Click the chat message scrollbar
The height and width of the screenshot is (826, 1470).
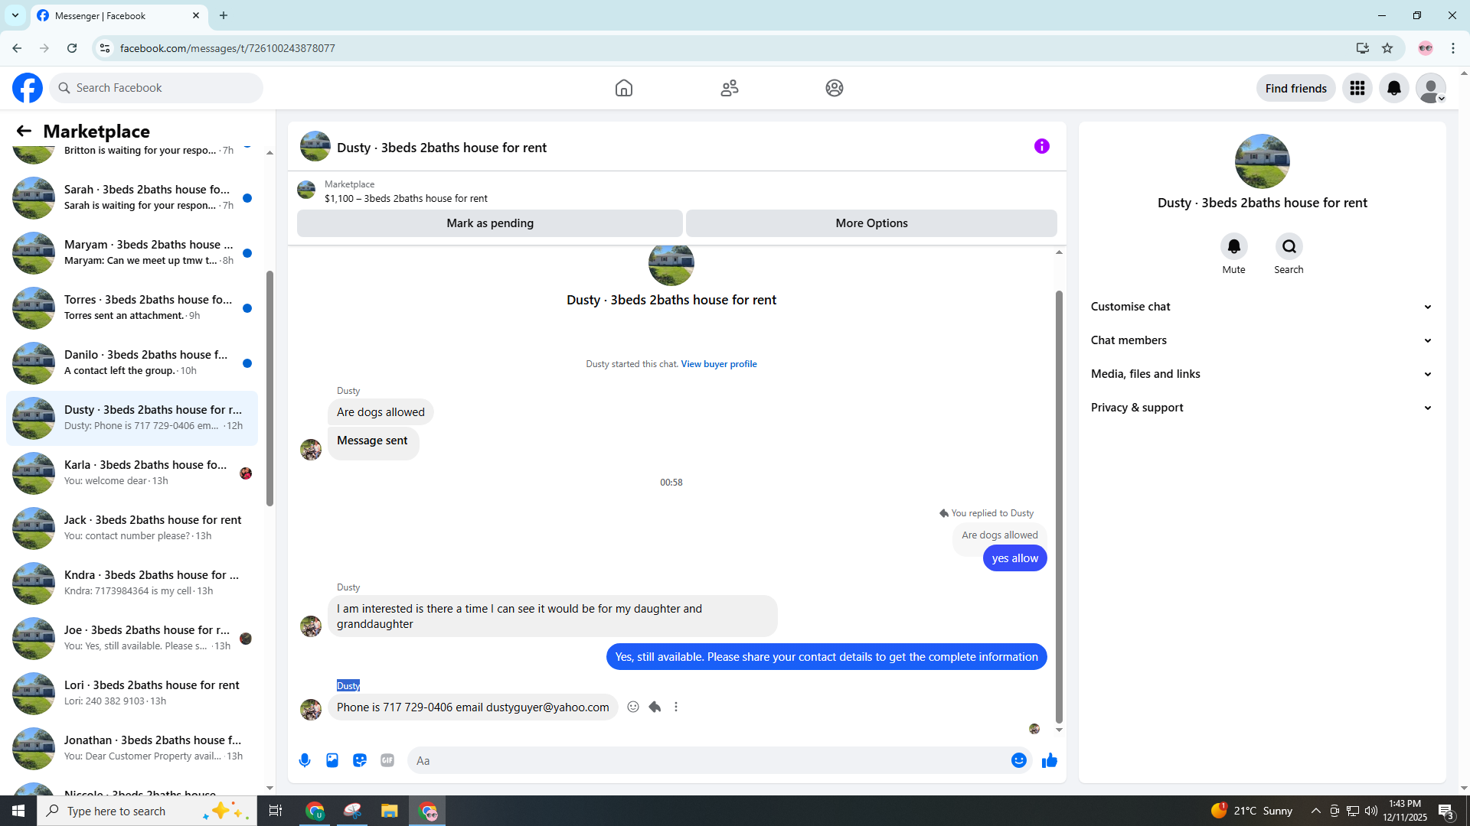click(1059, 505)
